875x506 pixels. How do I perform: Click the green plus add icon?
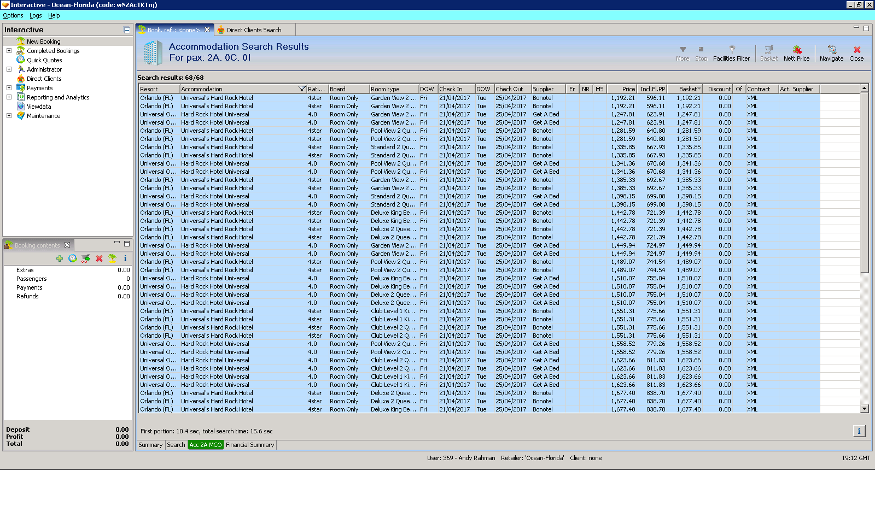click(x=60, y=258)
